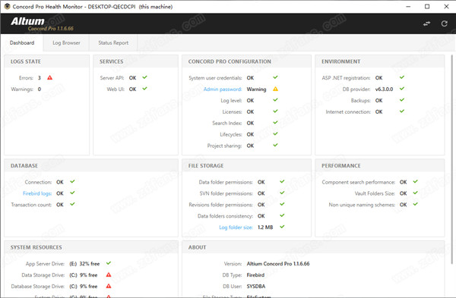Image resolution: width=456 pixels, height=298 pixels.
Task: Click the check icon for Transaction count
Action: click(72, 204)
